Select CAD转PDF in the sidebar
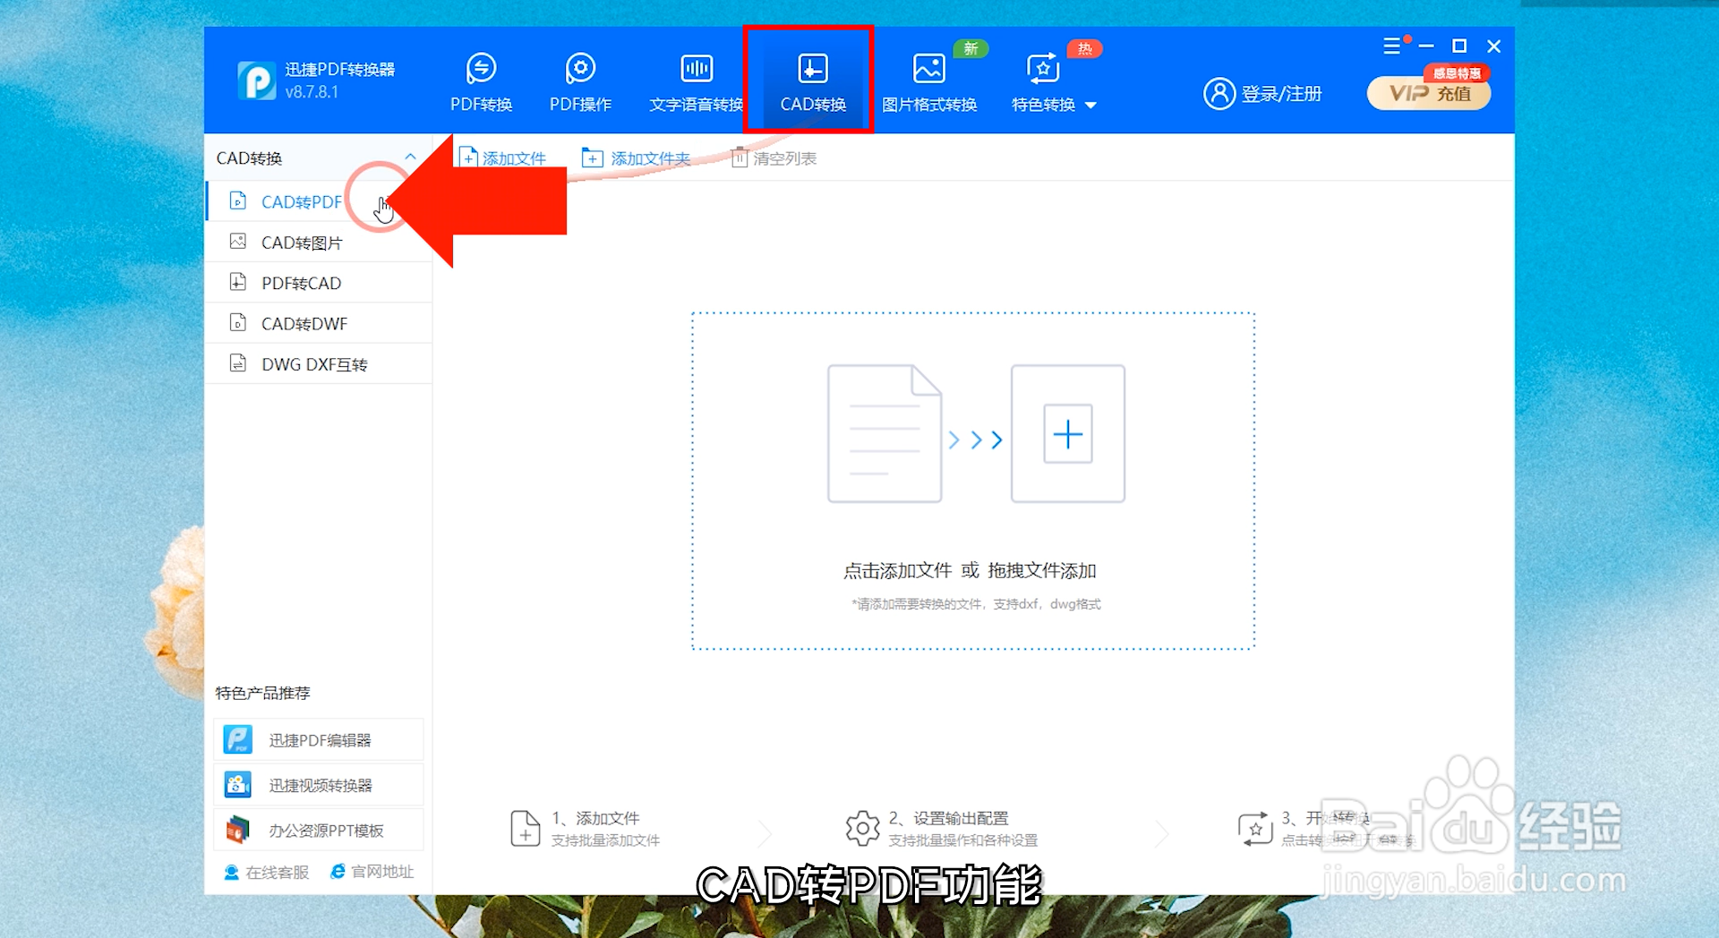This screenshot has height=938, width=1719. (319, 201)
